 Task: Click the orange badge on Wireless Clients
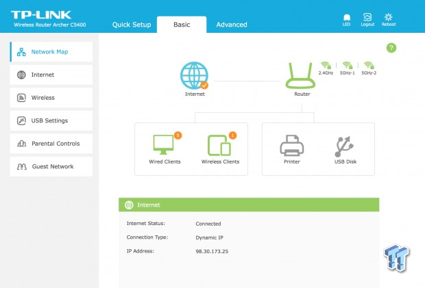pos(233,135)
